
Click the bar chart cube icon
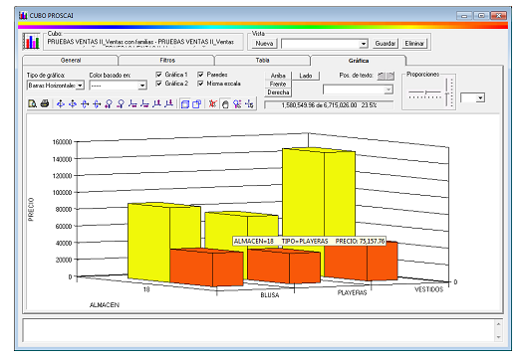click(31, 42)
